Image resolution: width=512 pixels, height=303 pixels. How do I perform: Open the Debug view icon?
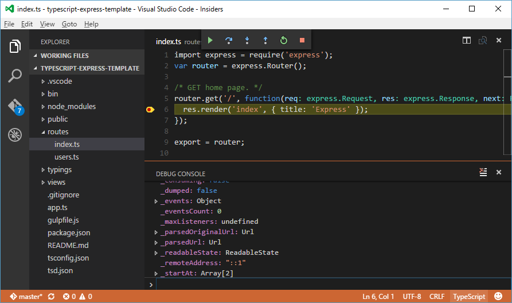pos(15,135)
